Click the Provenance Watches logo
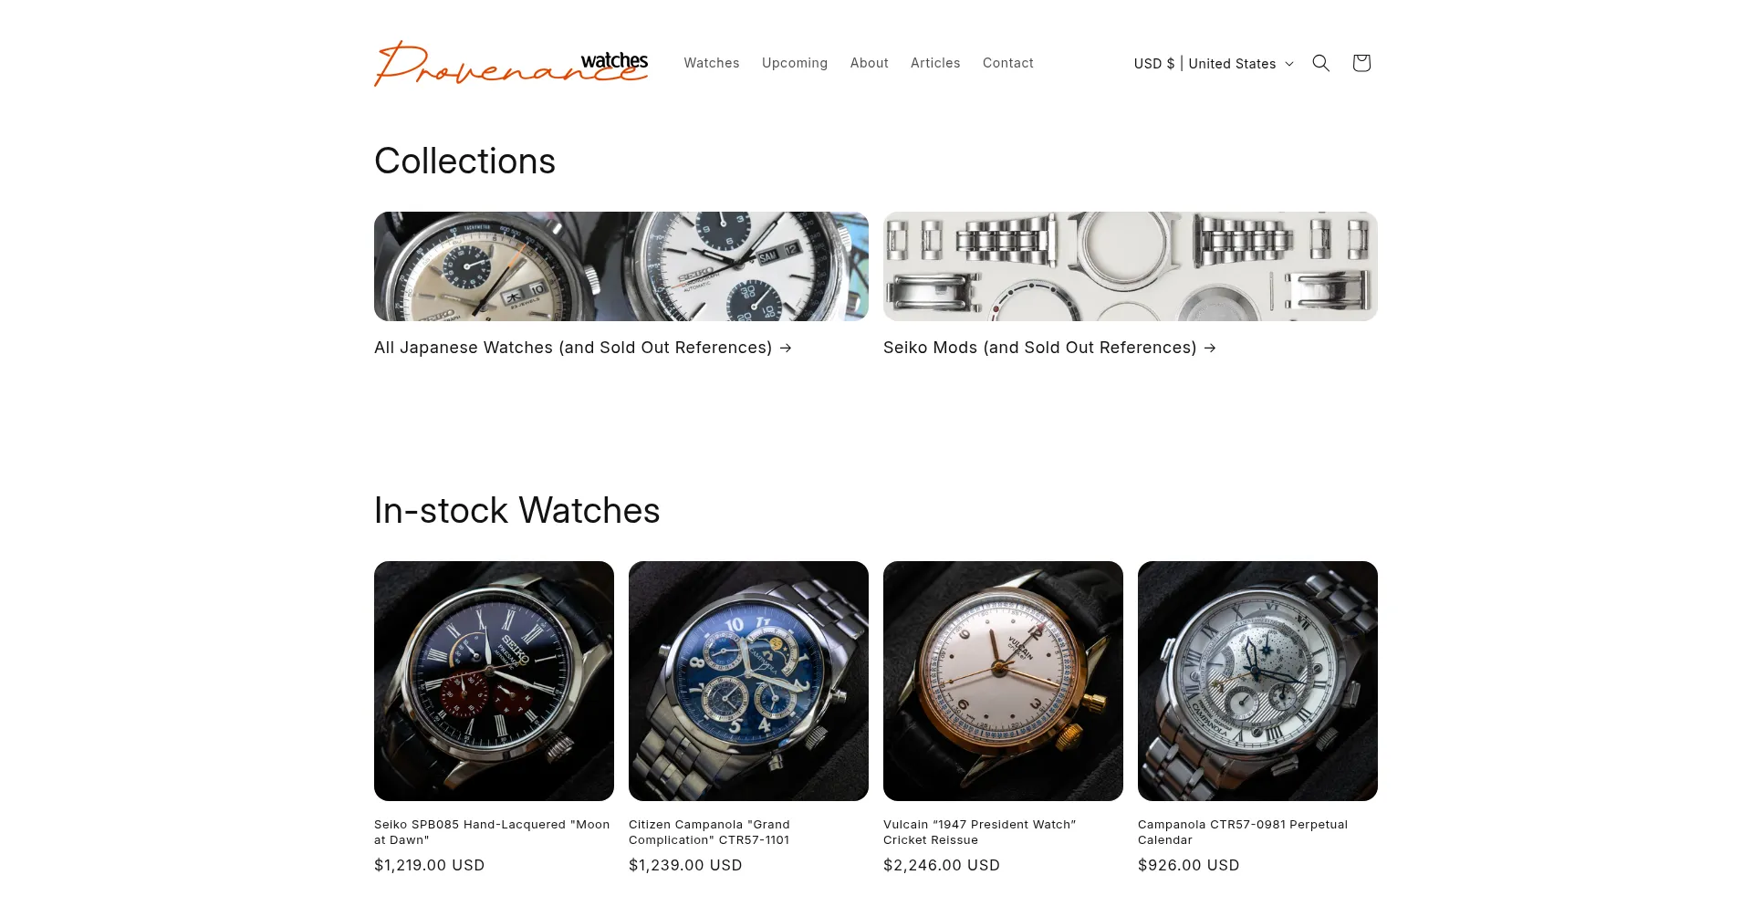This screenshot has height=906, width=1752. click(x=511, y=63)
